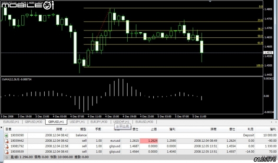Click the order icon beside 19081792
The width and height of the screenshot is (278, 163).
pyautogui.click(x=7, y=146)
